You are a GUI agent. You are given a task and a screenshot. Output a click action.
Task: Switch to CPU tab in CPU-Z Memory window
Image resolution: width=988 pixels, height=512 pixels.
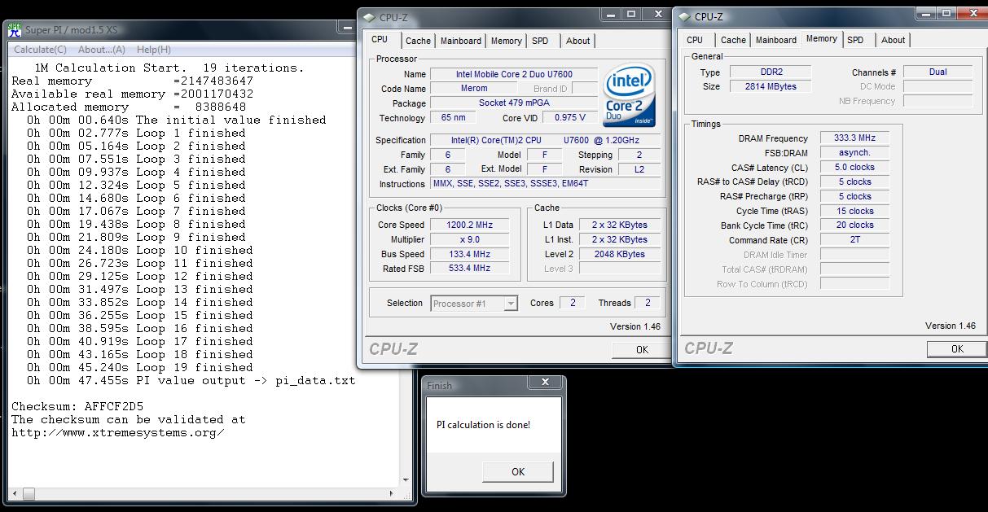pos(695,40)
